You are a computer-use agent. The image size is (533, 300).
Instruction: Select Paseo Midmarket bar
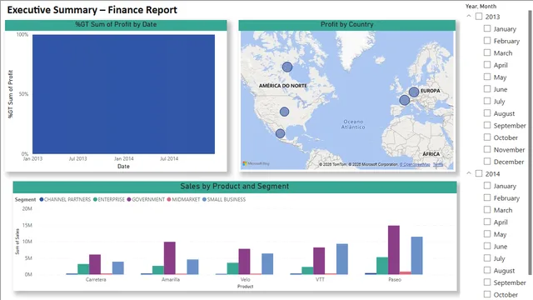[406, 273]
